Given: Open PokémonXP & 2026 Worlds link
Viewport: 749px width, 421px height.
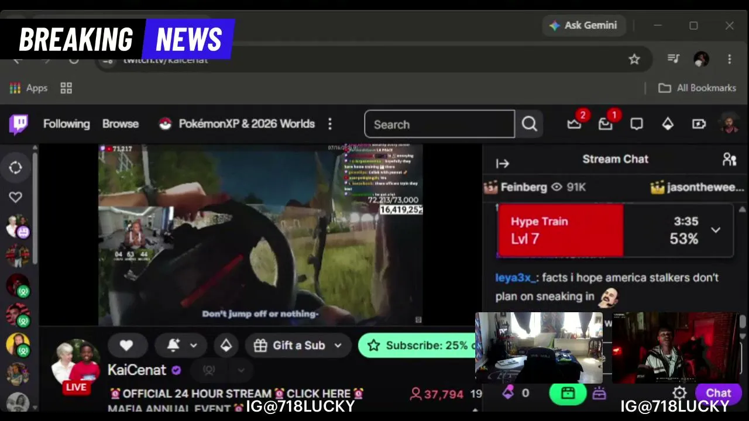Looking at the screenshot, I should pyautogui.click(x=237, y=124).
